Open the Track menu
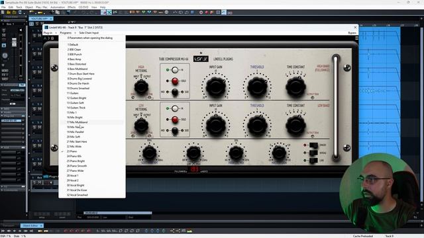 pyautogui.click(x=19, y=7)
